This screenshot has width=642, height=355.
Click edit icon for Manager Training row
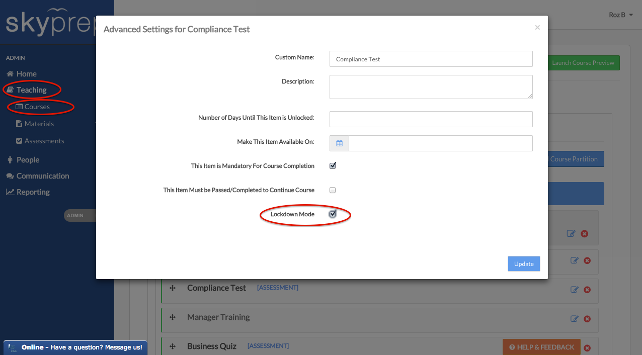click(574, 319)
